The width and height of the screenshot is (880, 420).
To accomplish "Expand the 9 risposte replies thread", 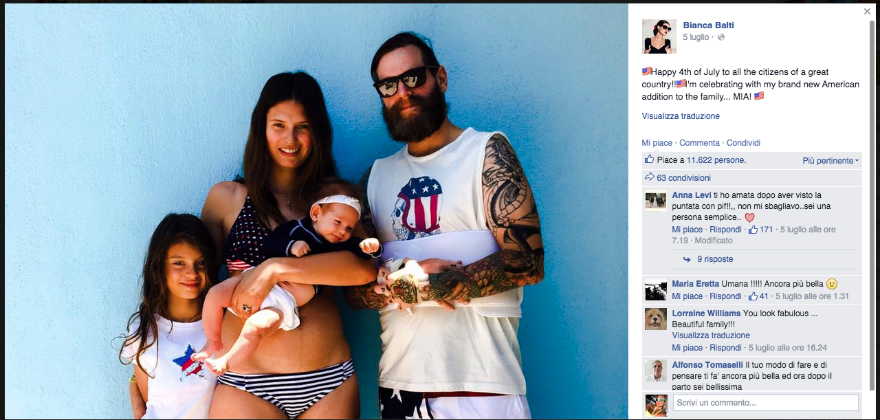I will pyautogui.click(x=715, y=259).
